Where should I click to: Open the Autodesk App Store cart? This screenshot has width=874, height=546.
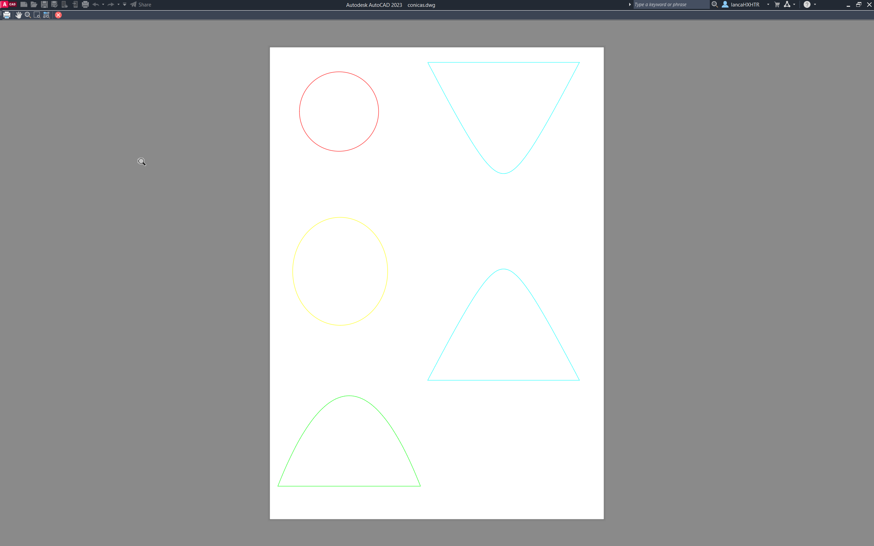(x=777, y=4)
